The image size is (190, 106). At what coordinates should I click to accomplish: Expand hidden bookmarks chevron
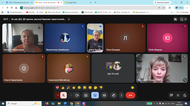(x=172, y=12)
